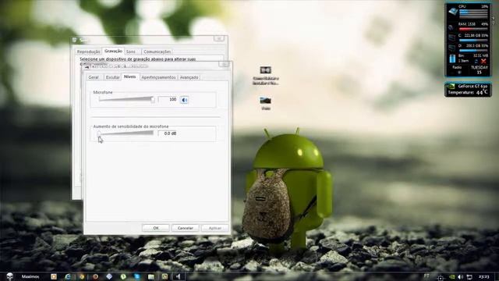The width and height of the screenshot is (499, 281).
Task: Open the orange media player taskbar icon
Action: point(54,276)
